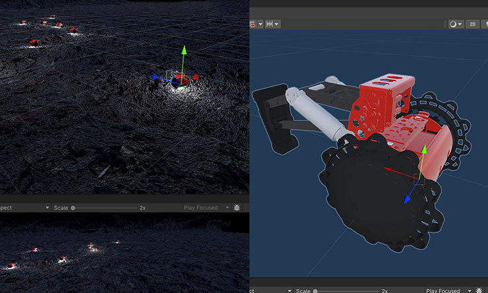Image resolution: width=488 pixels, height=293 pixels.
Task: Open the shading draw mode sphere dropdown
Action: 455,24
